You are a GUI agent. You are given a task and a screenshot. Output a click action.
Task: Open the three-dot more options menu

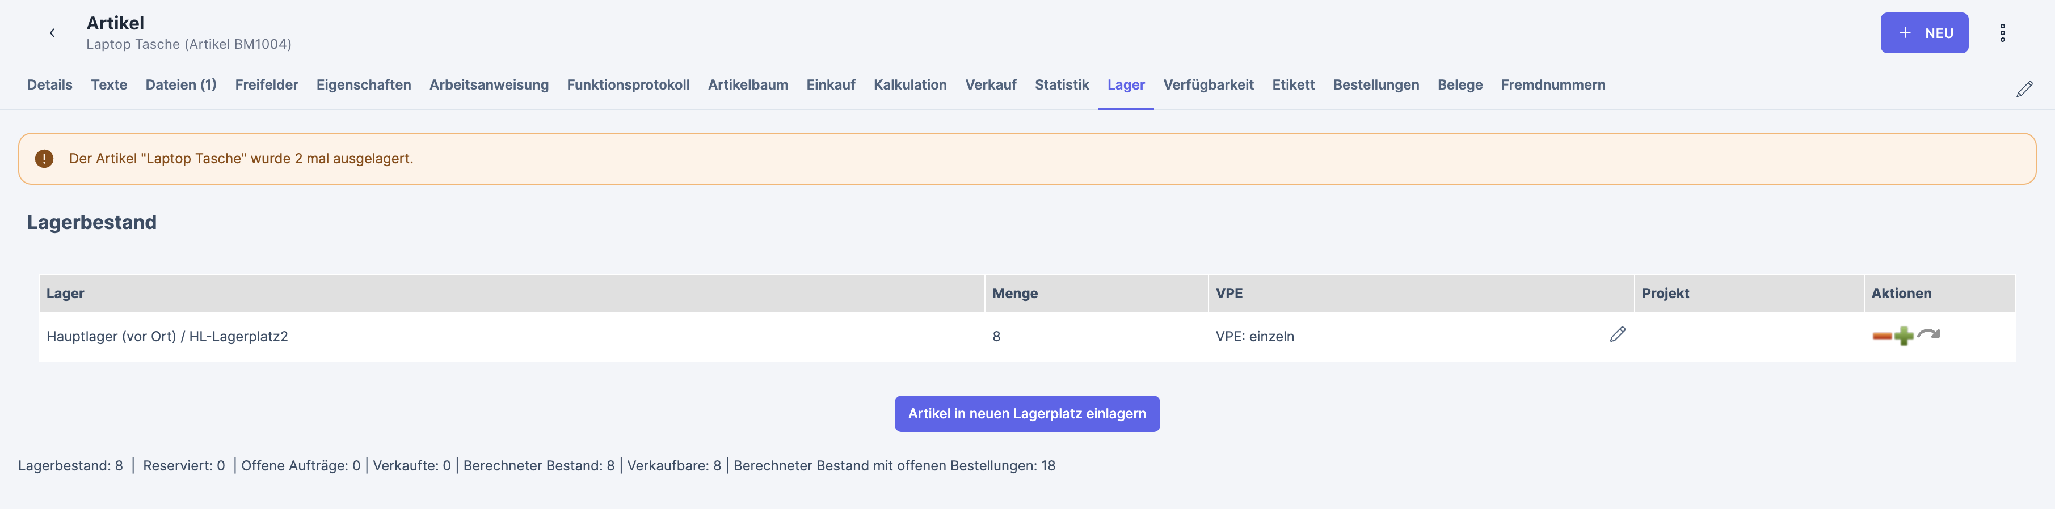point(2002,33)
